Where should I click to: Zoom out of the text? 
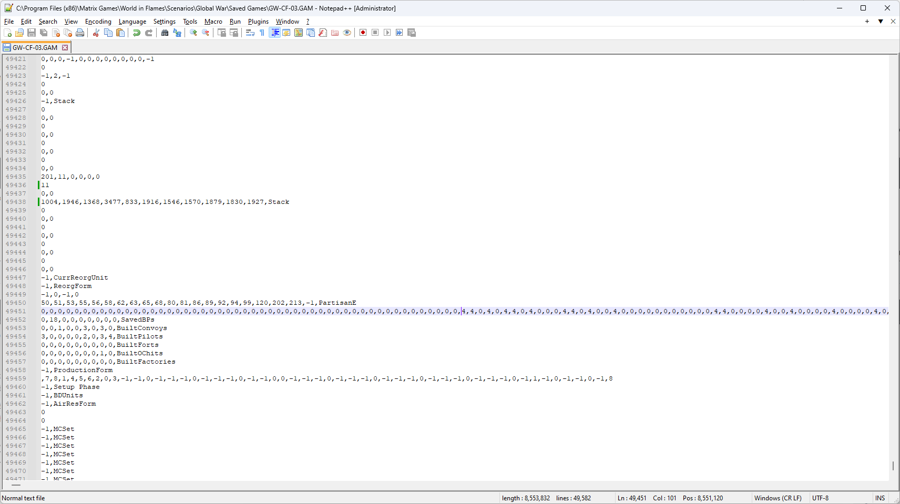tap(205, 33)
